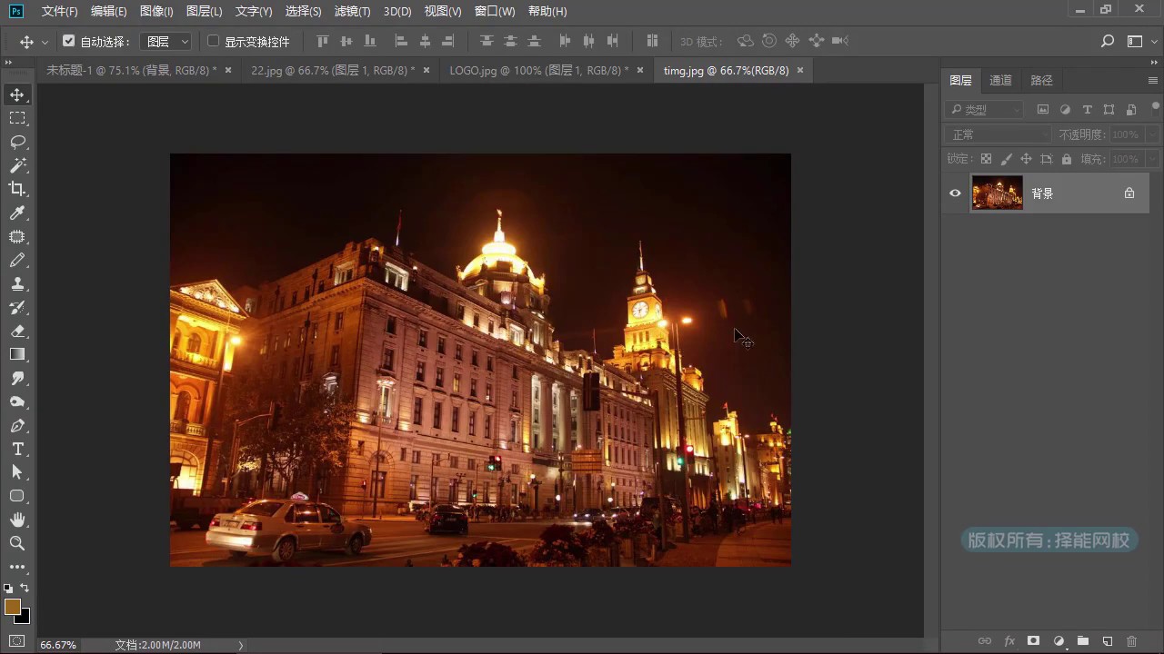Viewport: 1164px width, 654px height.
Task: Open the search icon in options bar
Action: [x=1108, y=41]
